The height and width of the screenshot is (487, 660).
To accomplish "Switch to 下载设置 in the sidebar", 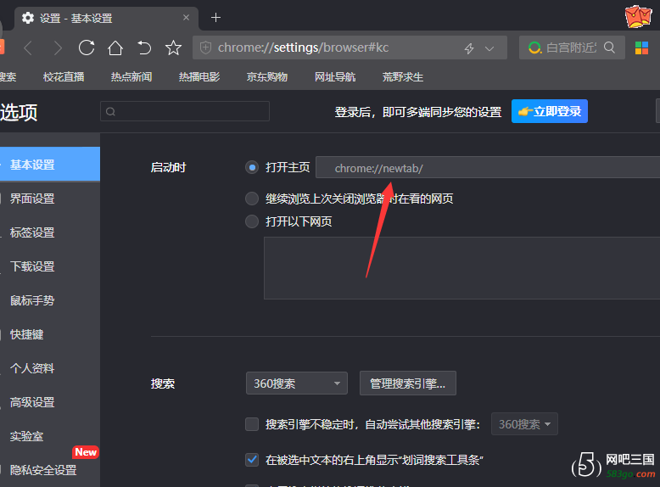I will (x=32, y=266).
